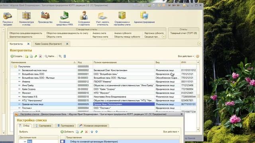Open the Шахматная ведомость report
Screen dimensions: 255x143
(x=21, y=37)
